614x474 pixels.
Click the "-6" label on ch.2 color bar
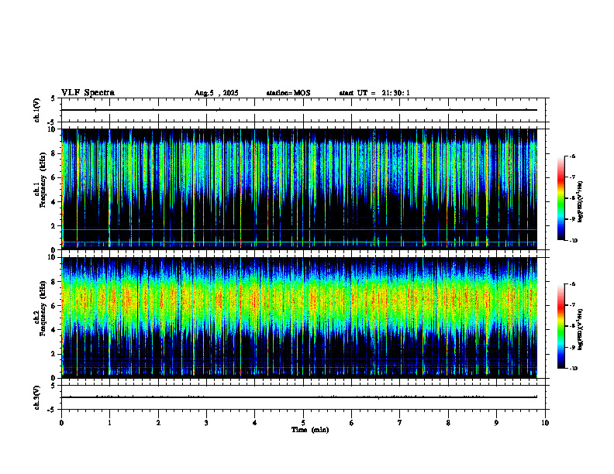click(572, 284)
